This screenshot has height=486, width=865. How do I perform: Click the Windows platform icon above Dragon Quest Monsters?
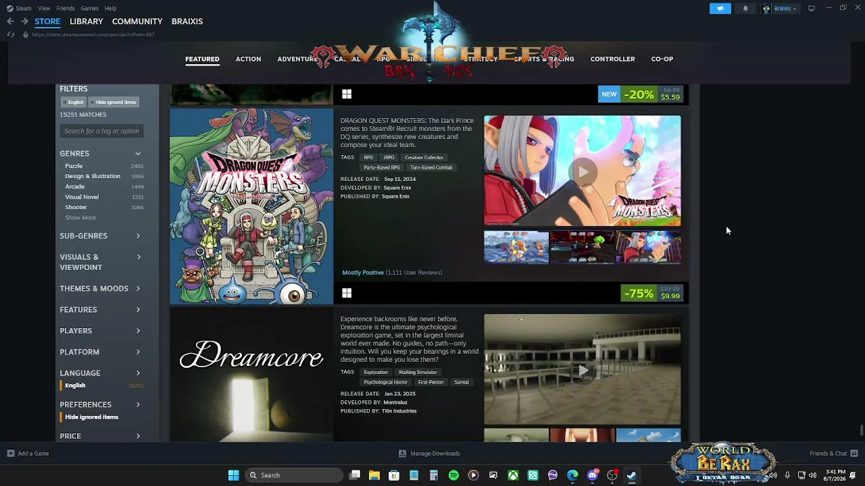point(347,94)
